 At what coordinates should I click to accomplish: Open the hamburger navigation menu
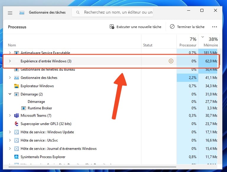[10, 13]
